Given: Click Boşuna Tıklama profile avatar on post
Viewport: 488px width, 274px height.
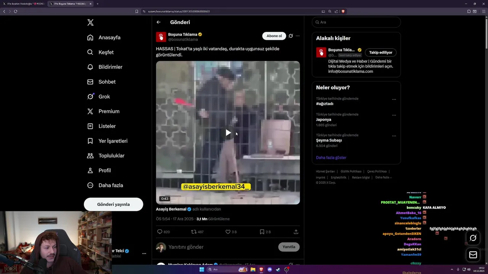Looking at the screenshot, I should tap(161, 37).
